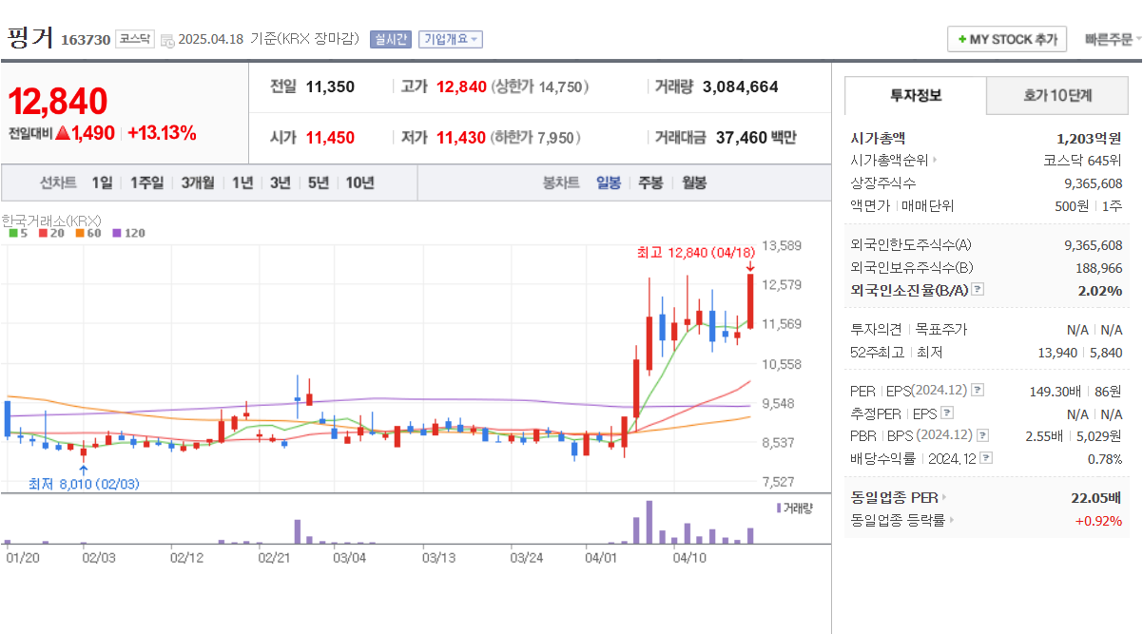Select the 주봉 weekly chart view

pos(650,183)
